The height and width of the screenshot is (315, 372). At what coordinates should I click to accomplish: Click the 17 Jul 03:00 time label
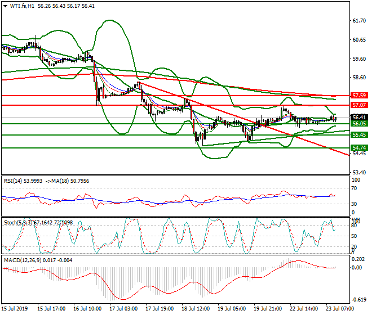point(123,309)
